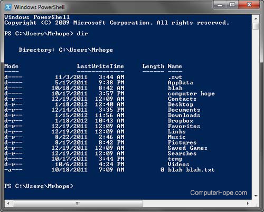The width and height of the screenshot is (264, 212).
Task: Click the 'Favorites' folder name
Action: click(x=184, y=126)
